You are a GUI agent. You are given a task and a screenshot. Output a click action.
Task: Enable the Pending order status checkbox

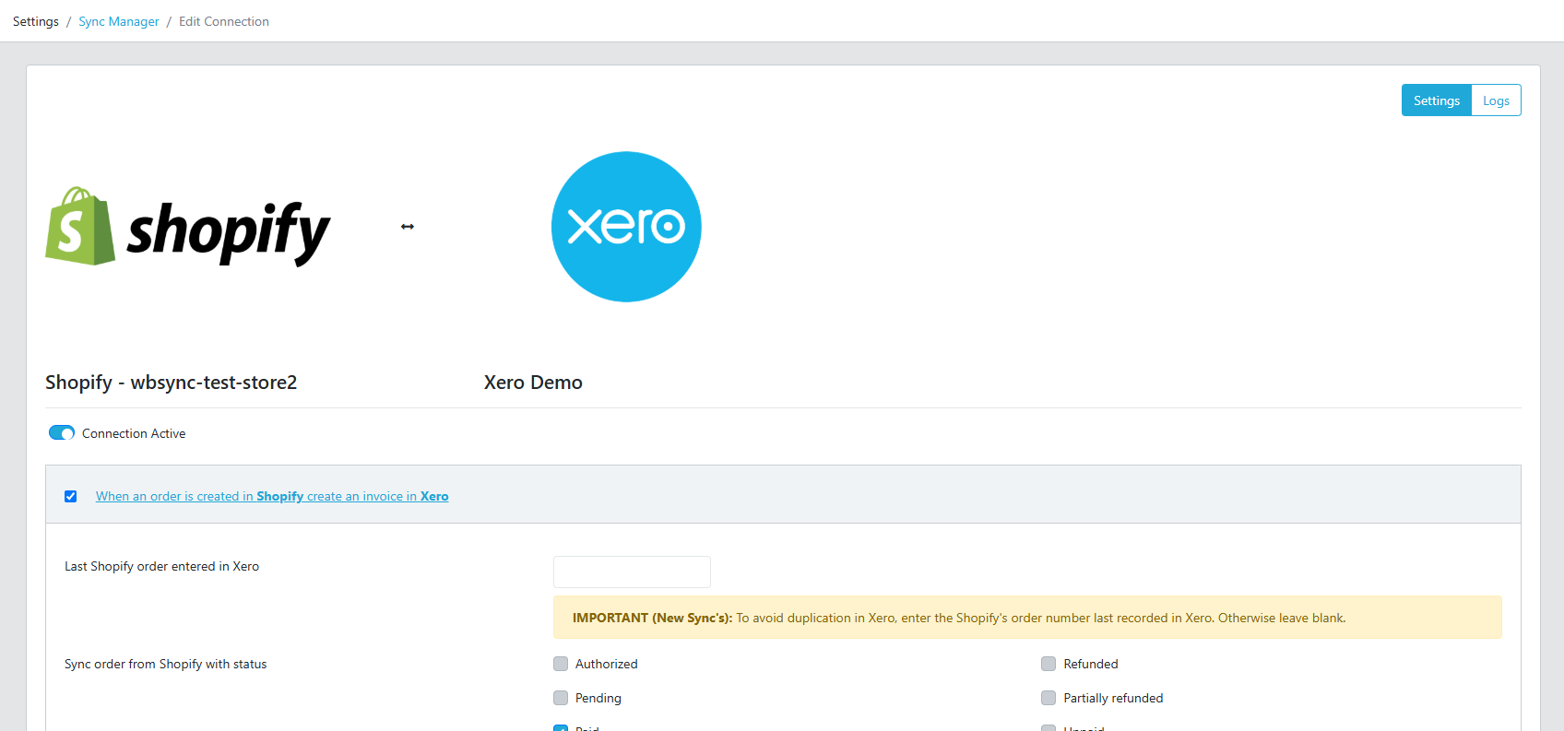coord(561,698)
